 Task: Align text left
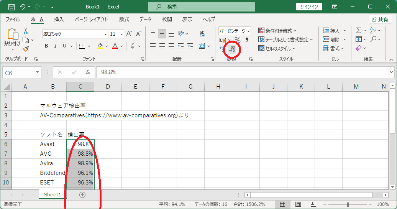tap(153, 46)
